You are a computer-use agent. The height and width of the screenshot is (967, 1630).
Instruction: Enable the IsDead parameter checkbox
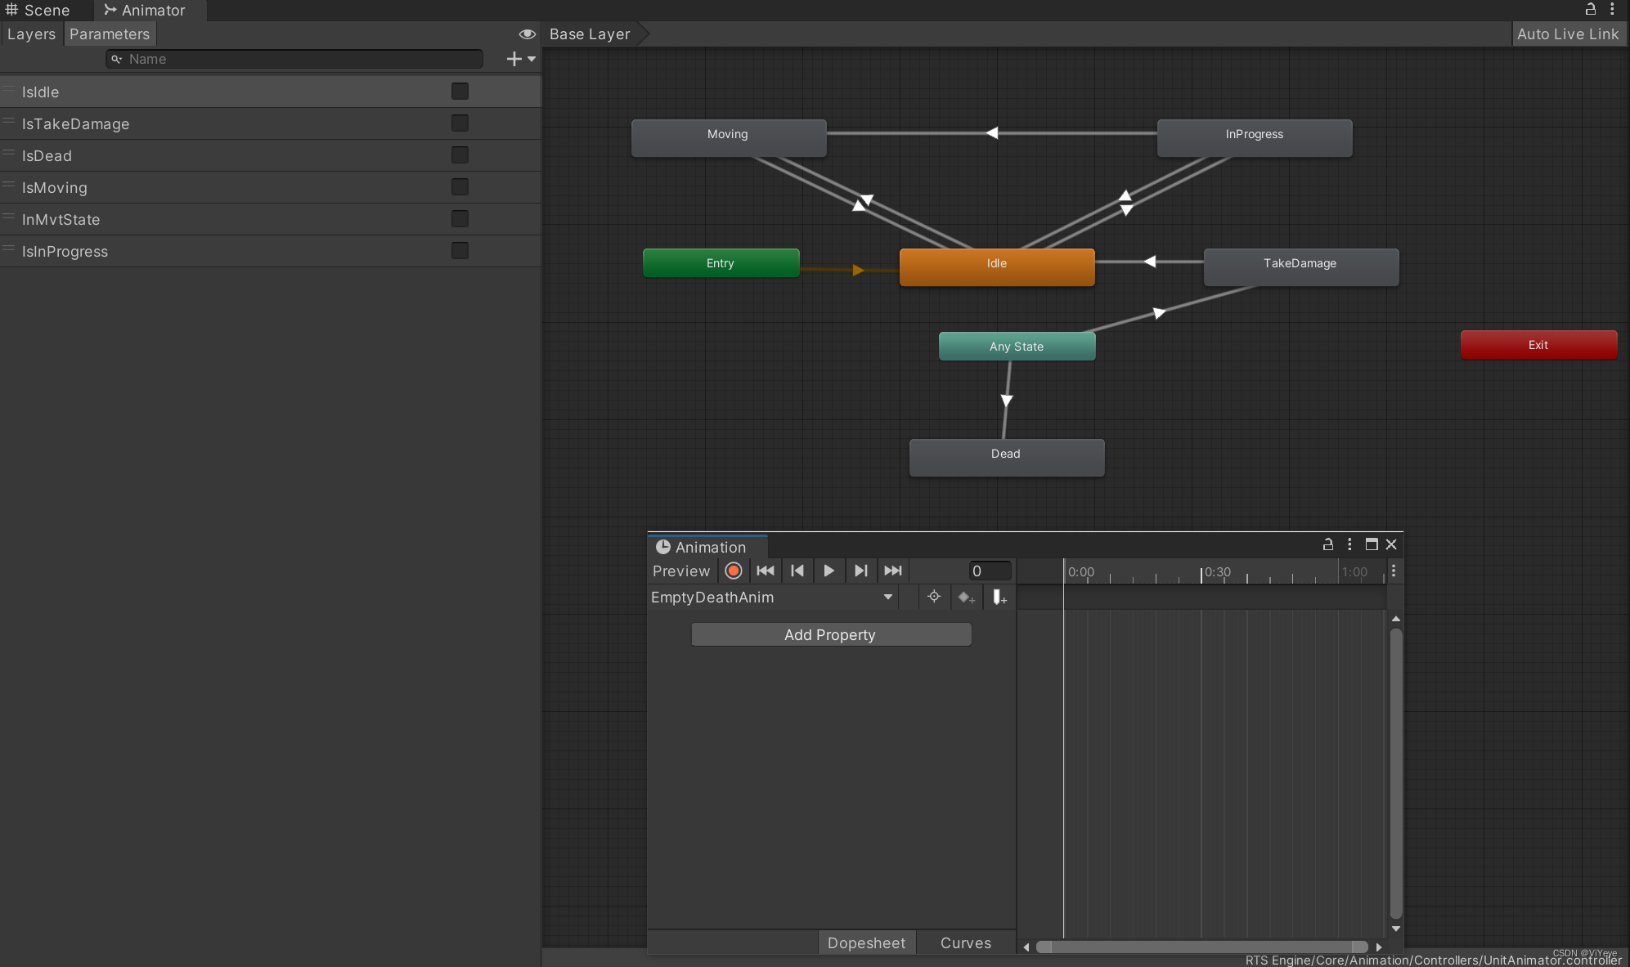(460, 155)
